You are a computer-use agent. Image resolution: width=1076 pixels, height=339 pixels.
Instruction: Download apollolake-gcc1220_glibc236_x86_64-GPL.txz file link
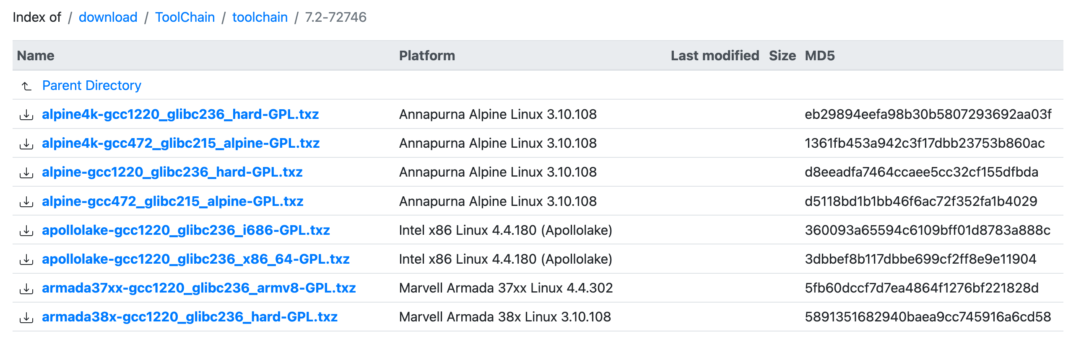[195, 259]
